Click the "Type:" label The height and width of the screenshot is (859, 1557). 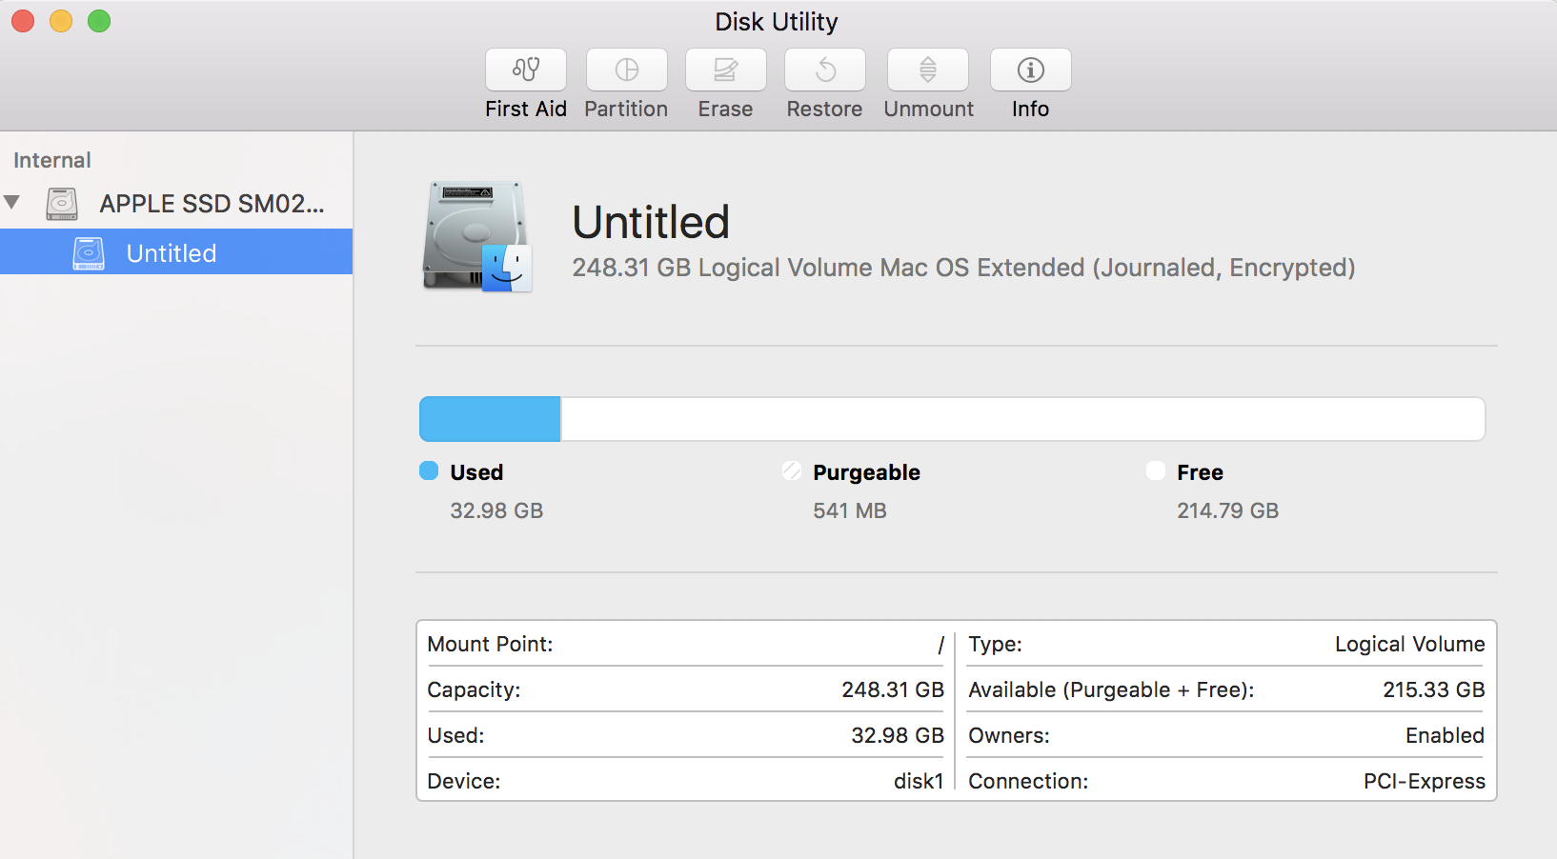point(995,644)
